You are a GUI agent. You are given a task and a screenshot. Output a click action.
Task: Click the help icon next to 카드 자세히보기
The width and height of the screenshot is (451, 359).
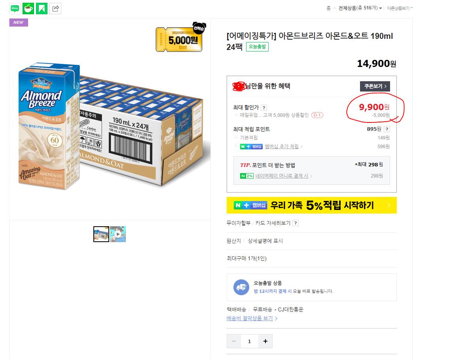click(296, 223)
